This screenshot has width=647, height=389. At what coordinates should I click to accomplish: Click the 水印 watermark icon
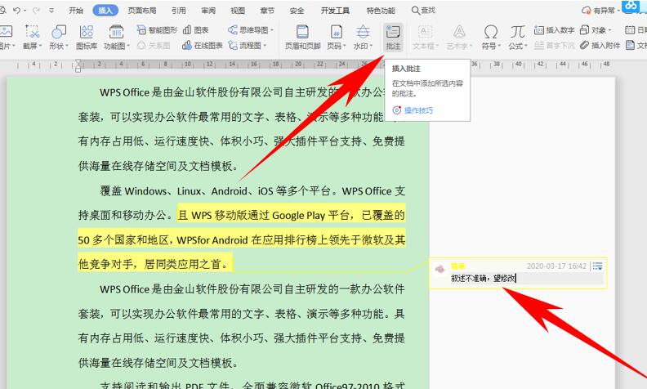click(363, 32)
